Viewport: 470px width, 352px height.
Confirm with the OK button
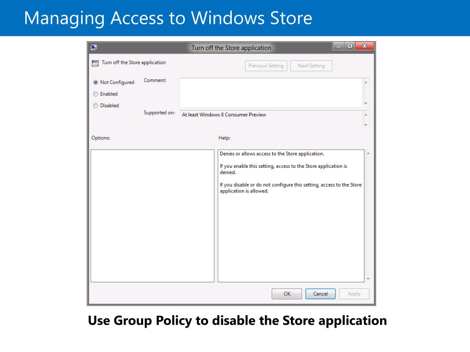[287, 294]
